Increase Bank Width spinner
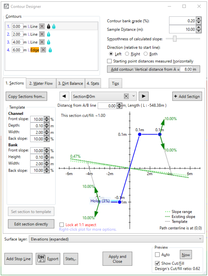 click(x=47, y=162)
